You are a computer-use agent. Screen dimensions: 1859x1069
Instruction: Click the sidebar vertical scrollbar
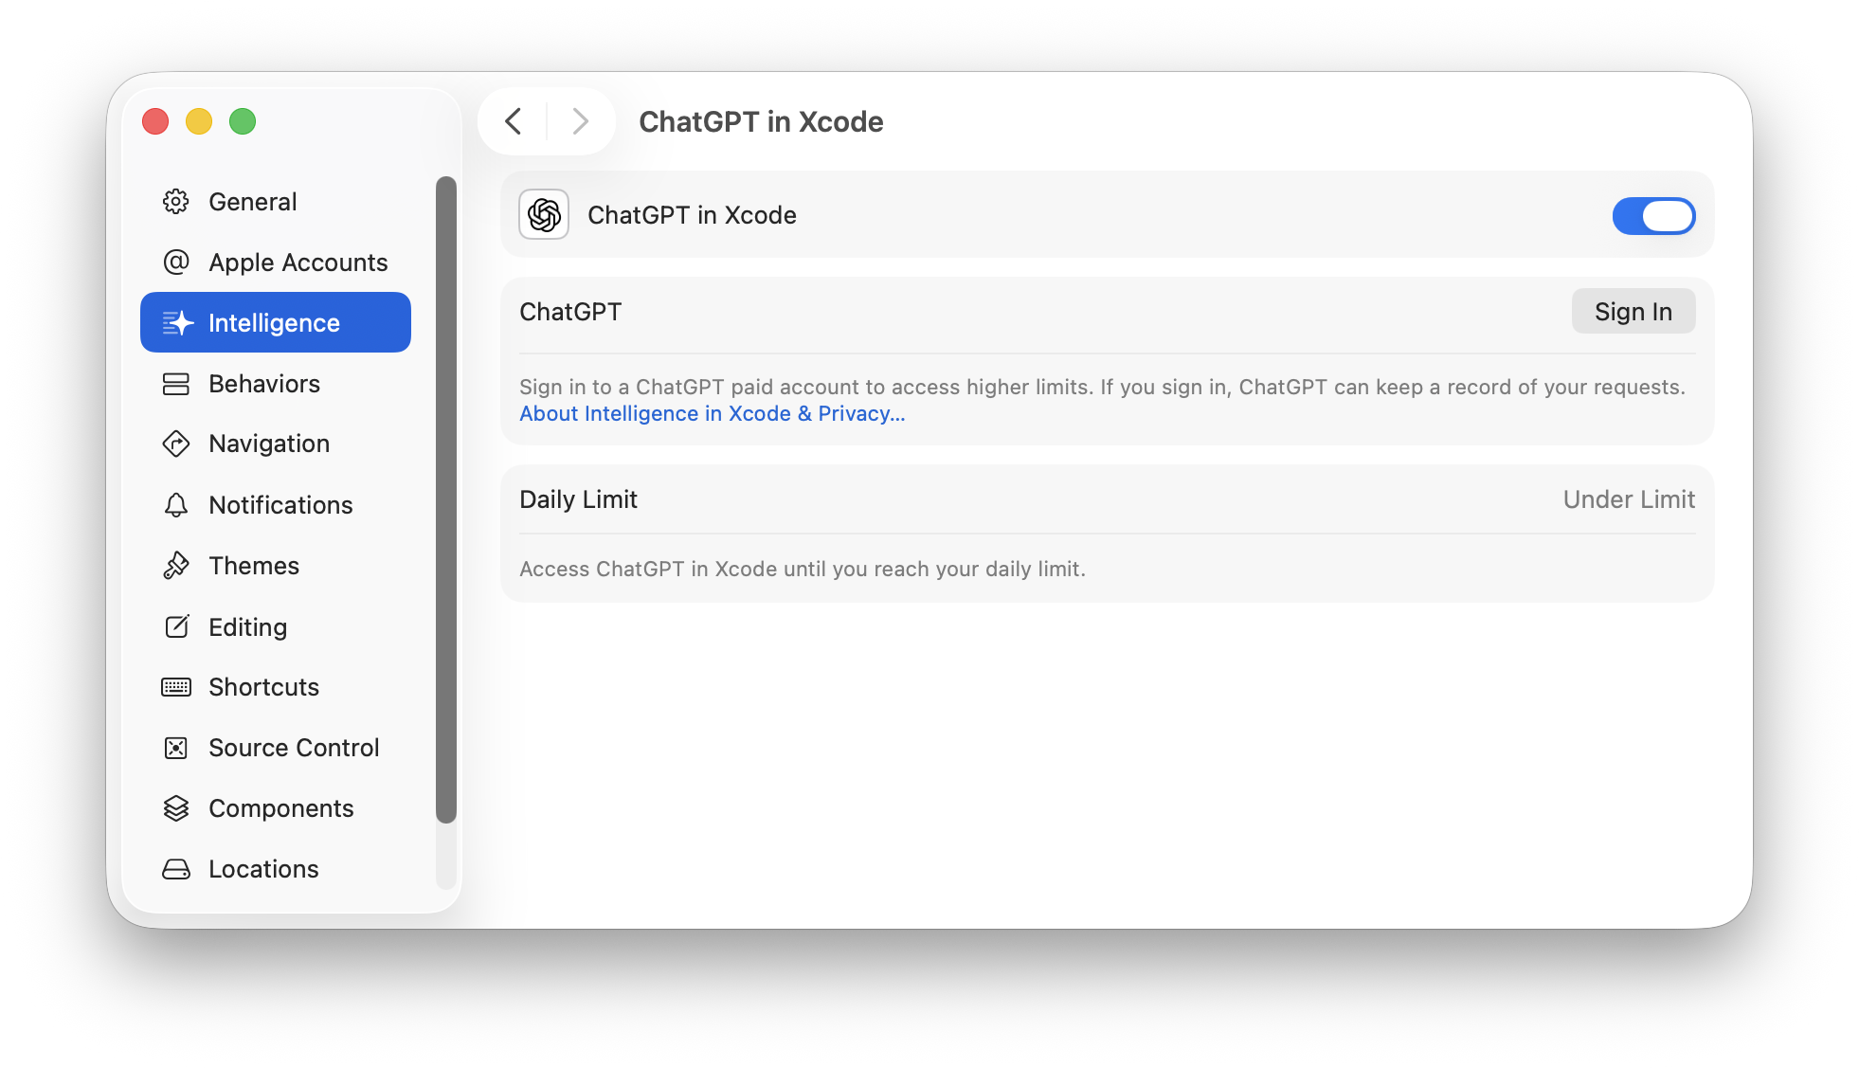[x=446, y=498]
